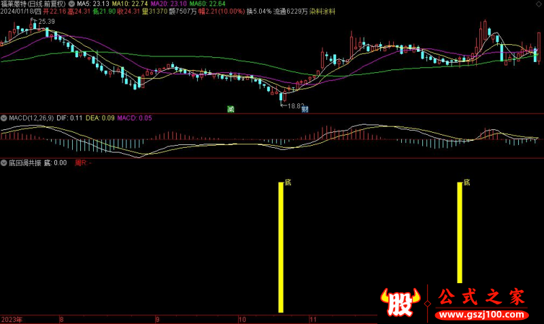Screen dimensions: 544x324
Task: Open the 底回调共振 indicator dropdown arrow
Action: (4, 163)
